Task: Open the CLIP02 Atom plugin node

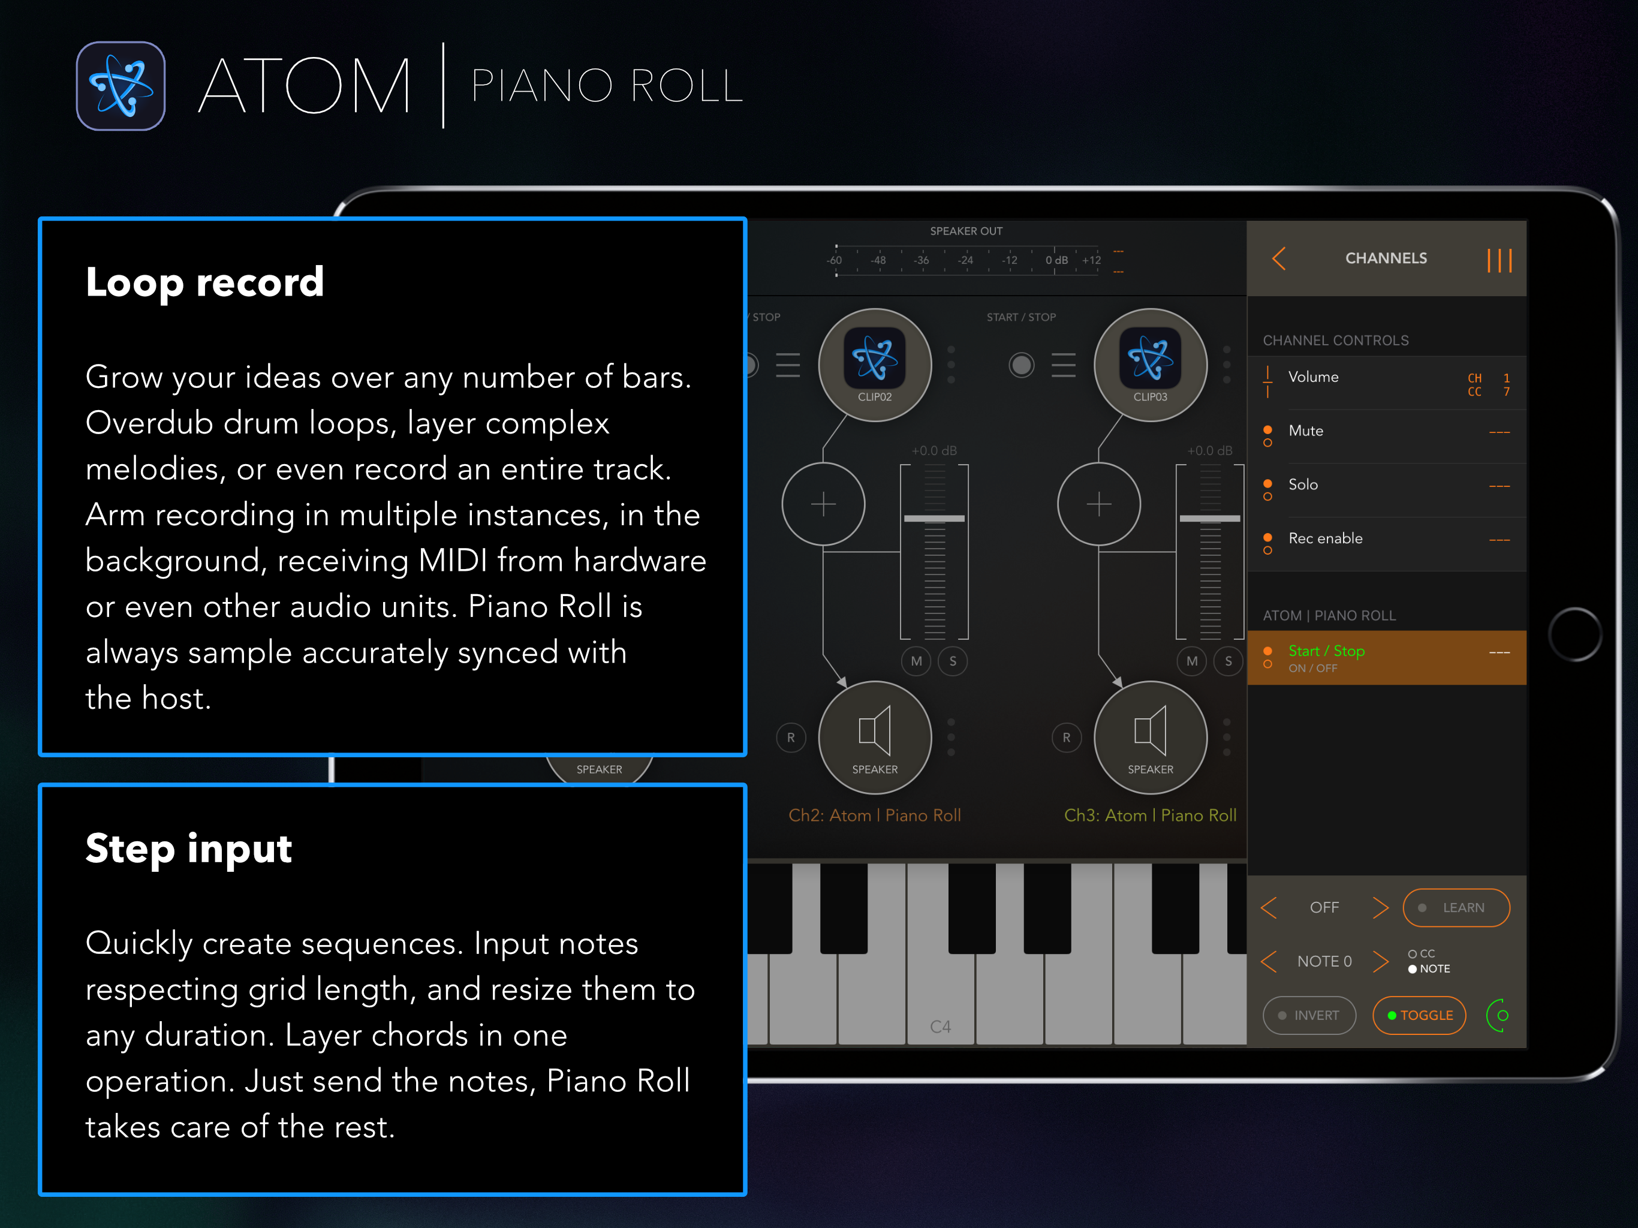Action: click(x=875, y=365)
